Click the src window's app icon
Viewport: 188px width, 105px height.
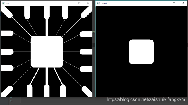(x=4, y=3)
